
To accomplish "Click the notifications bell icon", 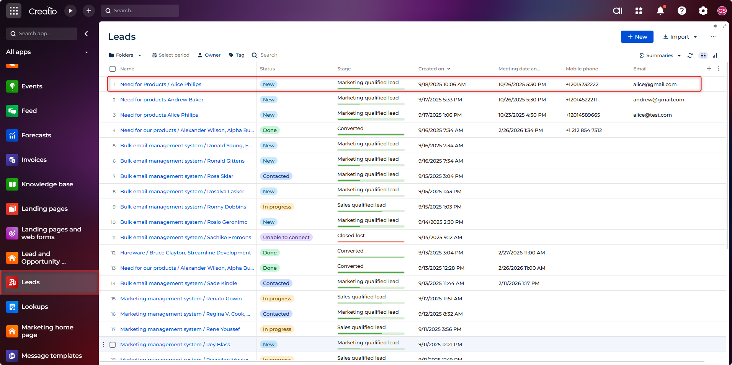I will point(660,11).
